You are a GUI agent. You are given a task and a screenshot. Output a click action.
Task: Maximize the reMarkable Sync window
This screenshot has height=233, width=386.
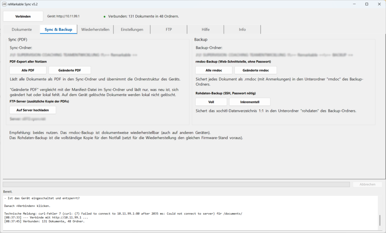pyautogui.click(x=366, y=4)
